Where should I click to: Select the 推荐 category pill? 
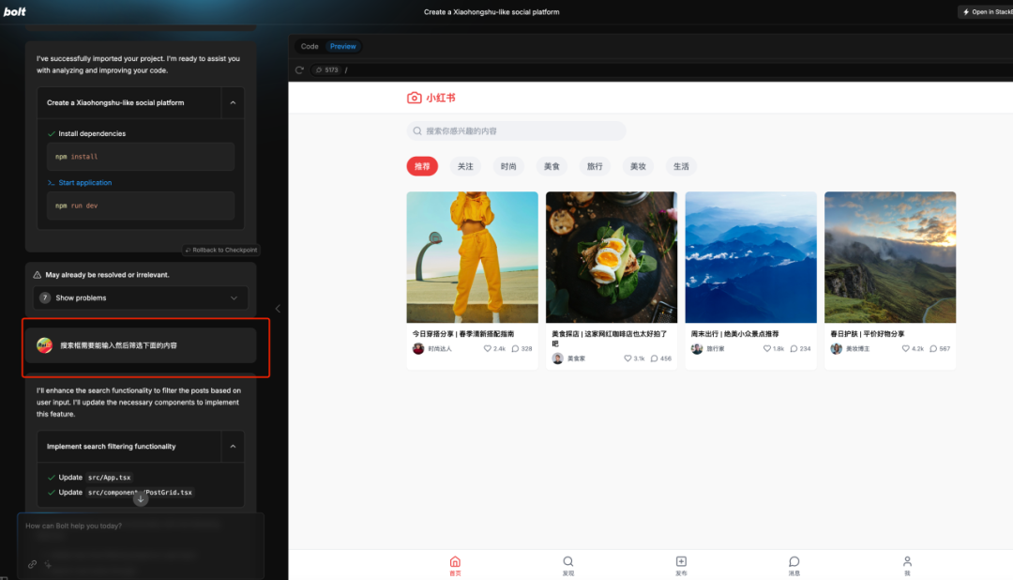pyautogui.click(x=422, y=166)
